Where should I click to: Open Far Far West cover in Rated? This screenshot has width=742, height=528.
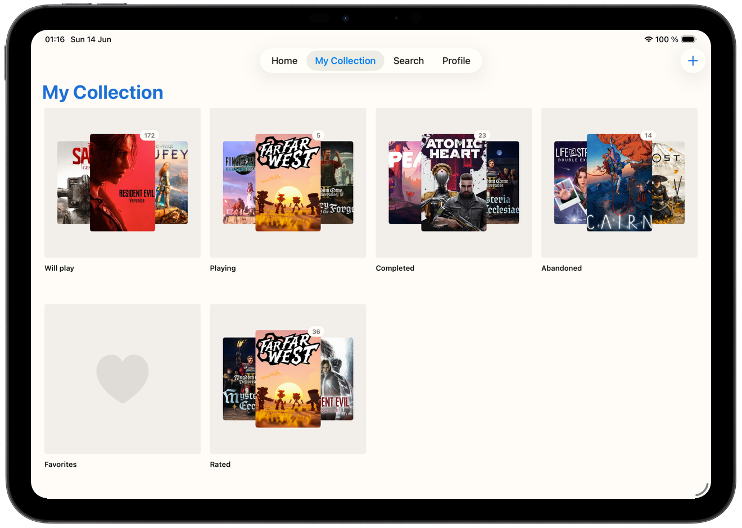[288, 379]
